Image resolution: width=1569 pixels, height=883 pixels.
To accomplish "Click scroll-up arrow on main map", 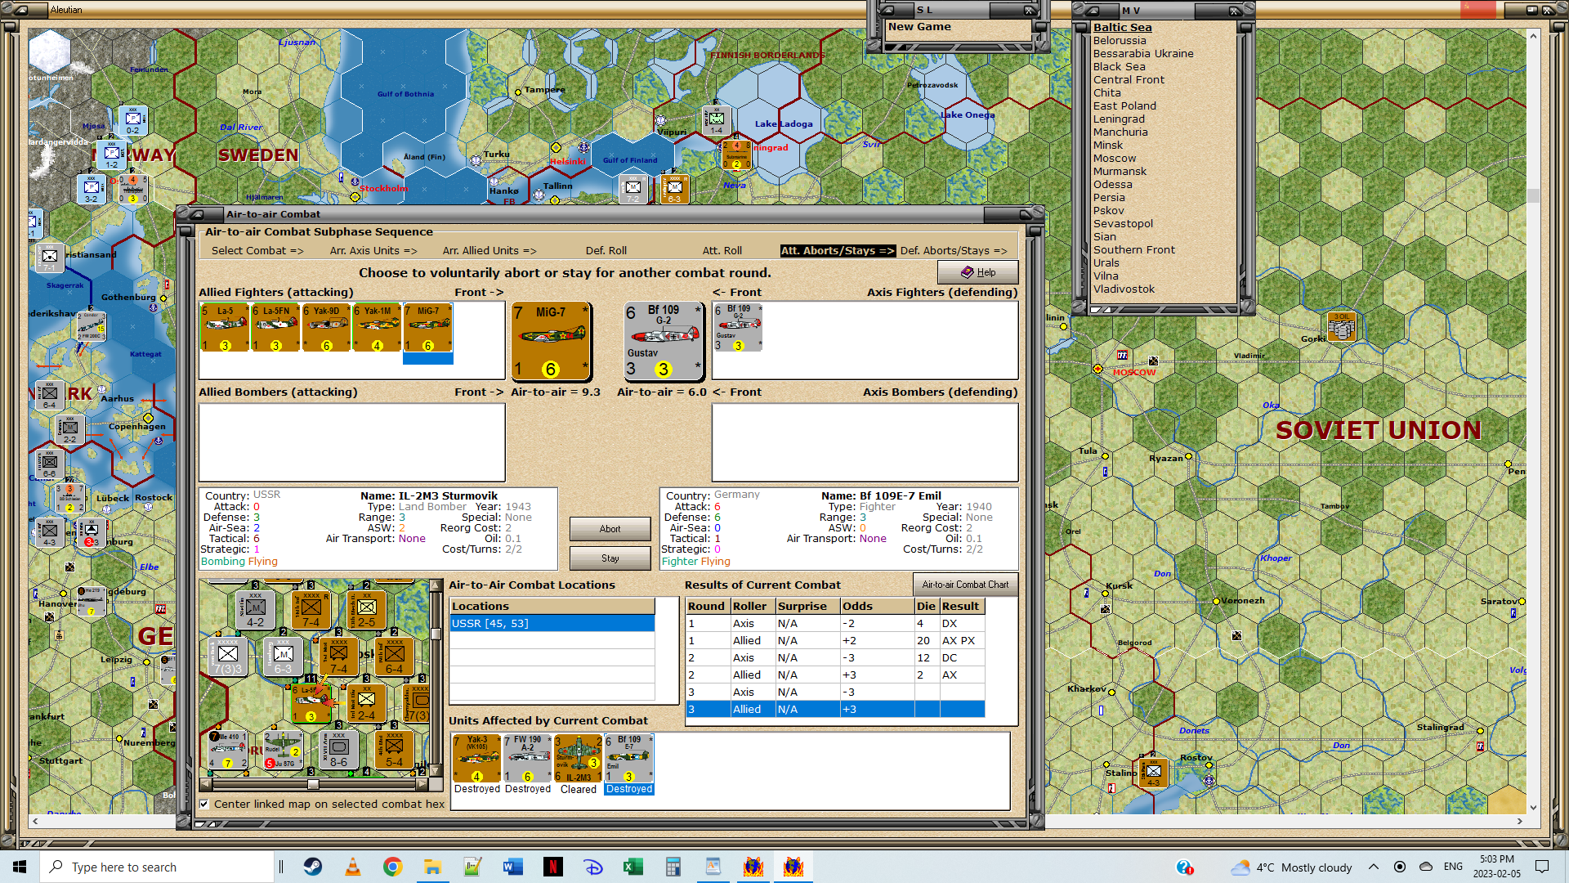I will point(1533,35).
